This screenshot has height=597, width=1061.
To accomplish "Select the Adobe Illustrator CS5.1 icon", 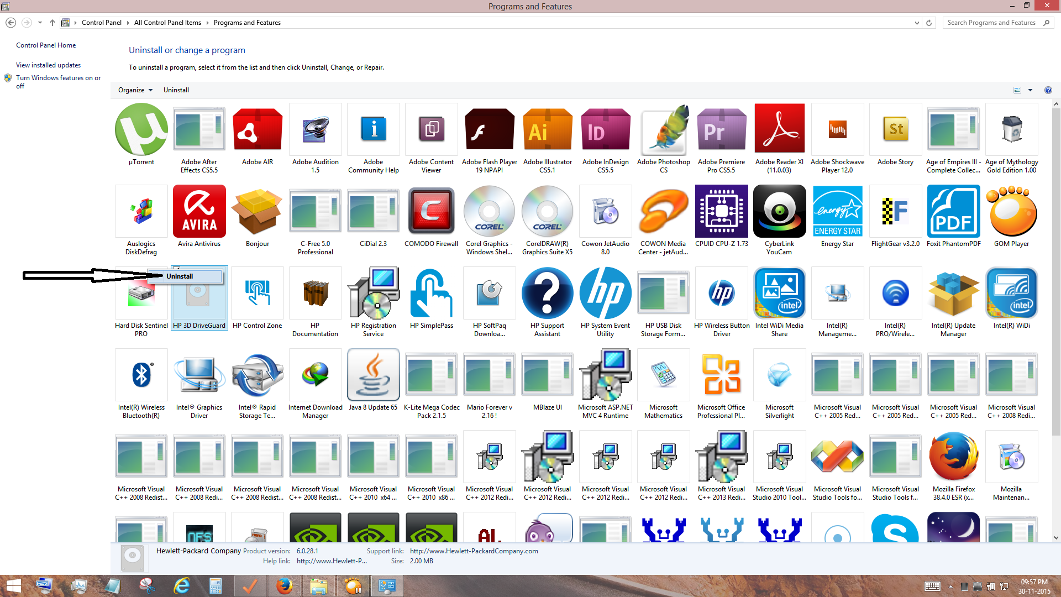I will (x=547, y=130).
